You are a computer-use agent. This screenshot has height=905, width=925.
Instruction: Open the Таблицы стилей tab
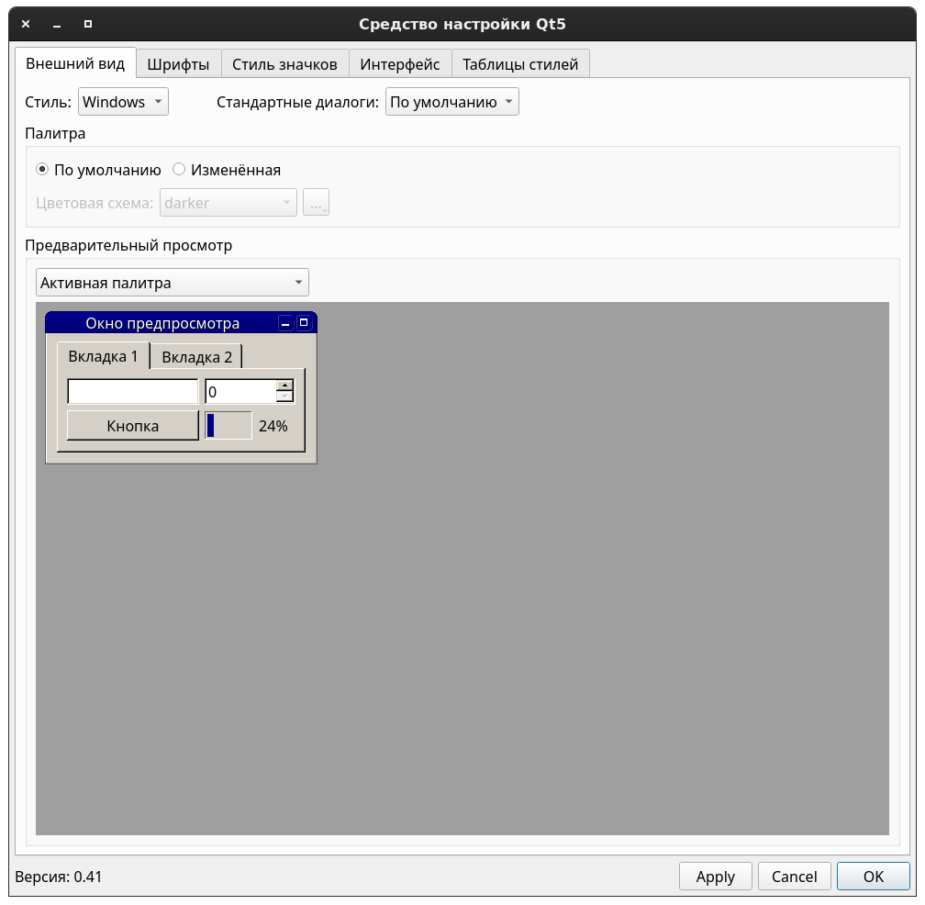519,63
